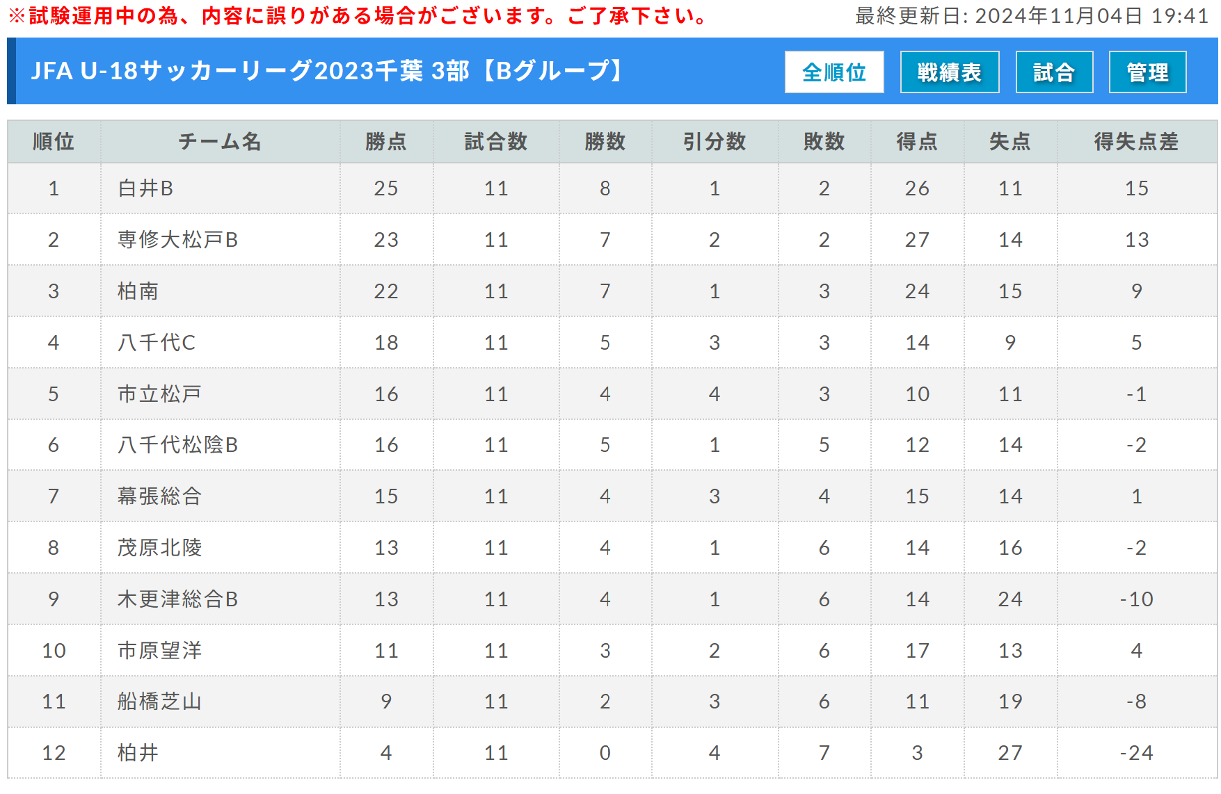Image resolution: width=1221 pixels, height=794 pixels.
Task: Click team name 茂原北陵
Action: [159, 548]
